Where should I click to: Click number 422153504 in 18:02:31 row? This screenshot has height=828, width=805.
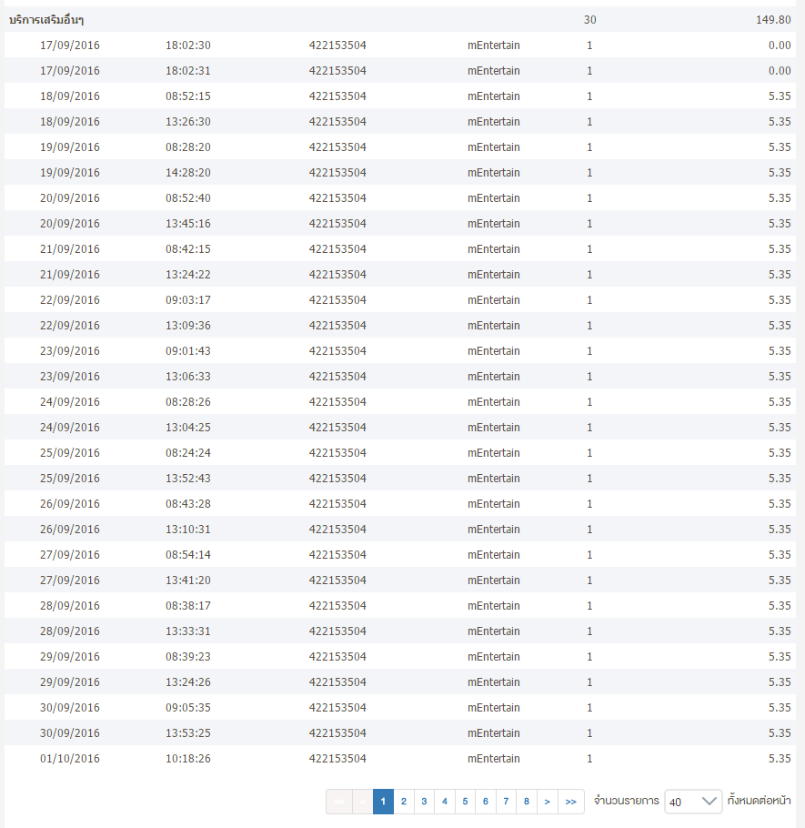click(337, 71)
